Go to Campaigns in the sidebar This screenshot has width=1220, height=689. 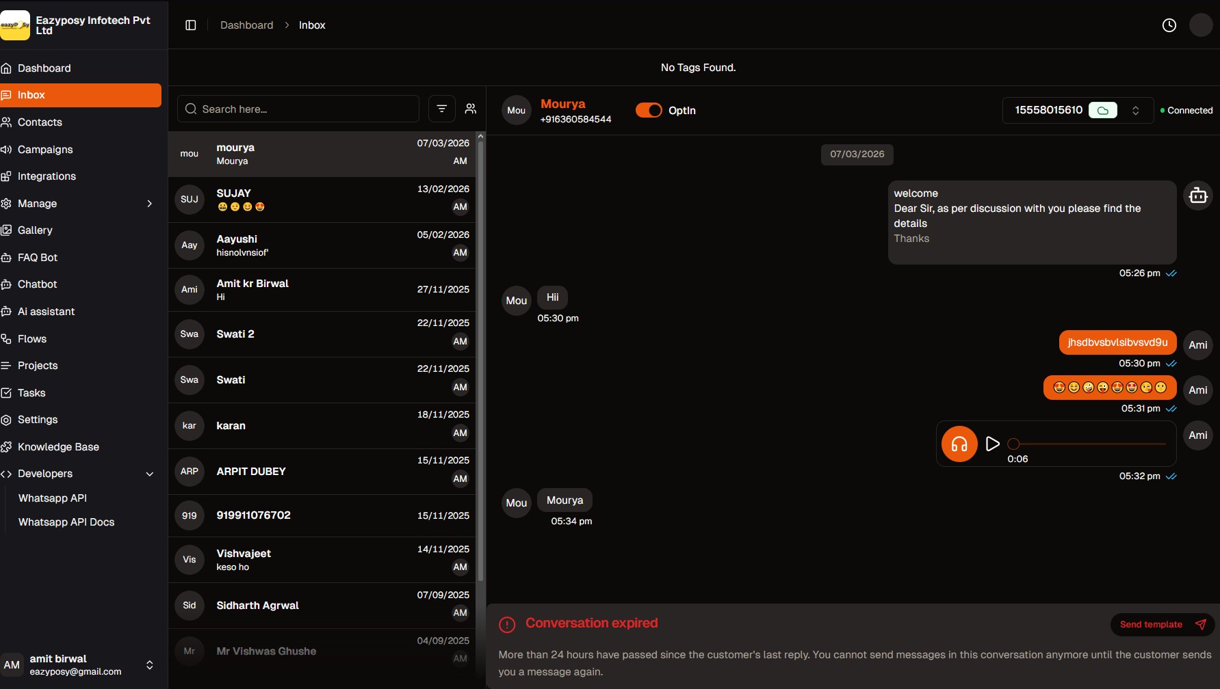pyautogui.click(x=45, y=150)
